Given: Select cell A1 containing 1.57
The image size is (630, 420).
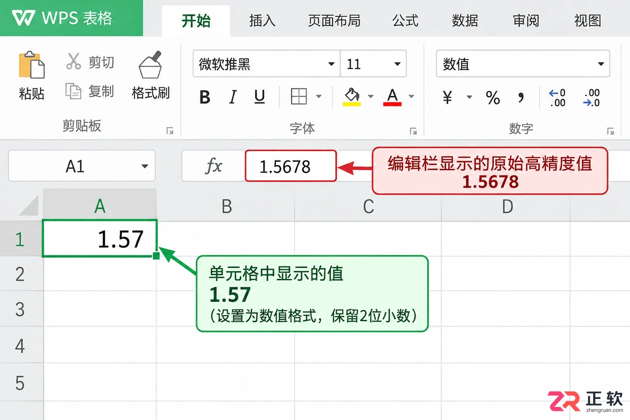Looking at the screenshot, I should click(x=100, y=238).
